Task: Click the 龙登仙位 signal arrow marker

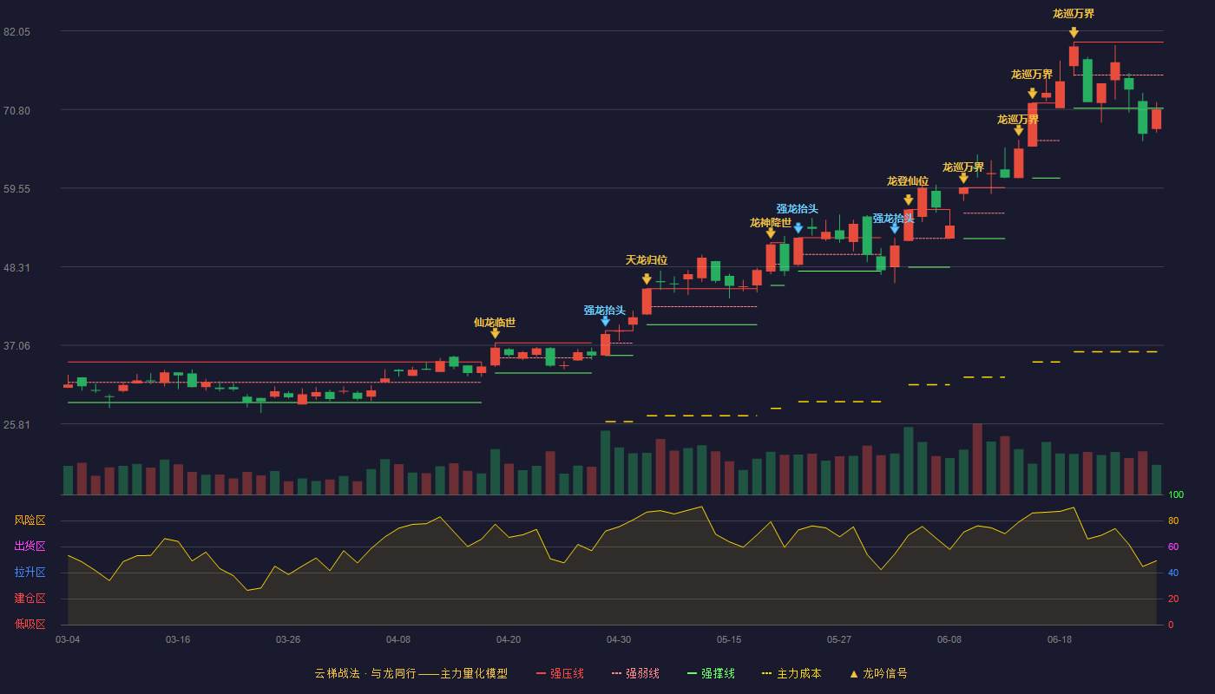Action: click(909, 200)
